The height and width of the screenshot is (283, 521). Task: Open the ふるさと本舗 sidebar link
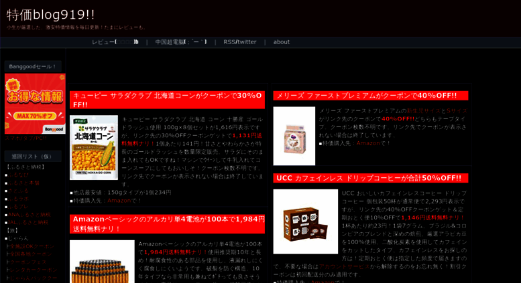click(x=23, y=183)
